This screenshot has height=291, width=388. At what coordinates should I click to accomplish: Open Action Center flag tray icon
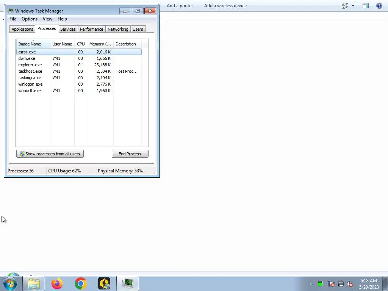point(331,284)
